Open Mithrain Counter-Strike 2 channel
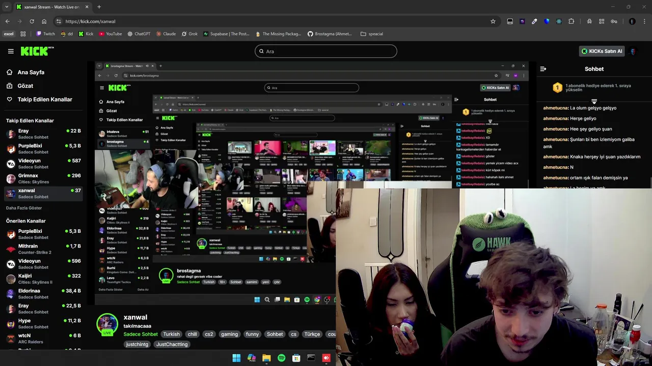Screen dimensions: 652x366 tap(43, 249)
